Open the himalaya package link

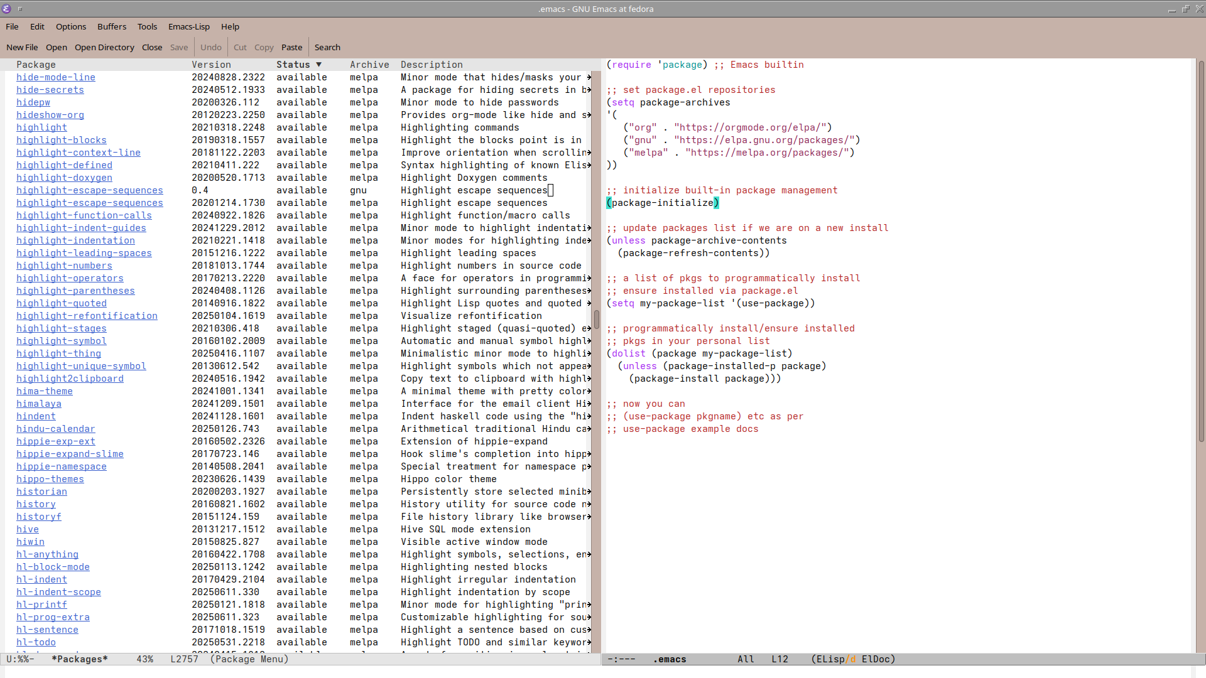pos(39,404)
